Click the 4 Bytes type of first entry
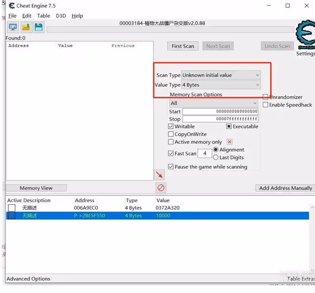 point(133,208)
